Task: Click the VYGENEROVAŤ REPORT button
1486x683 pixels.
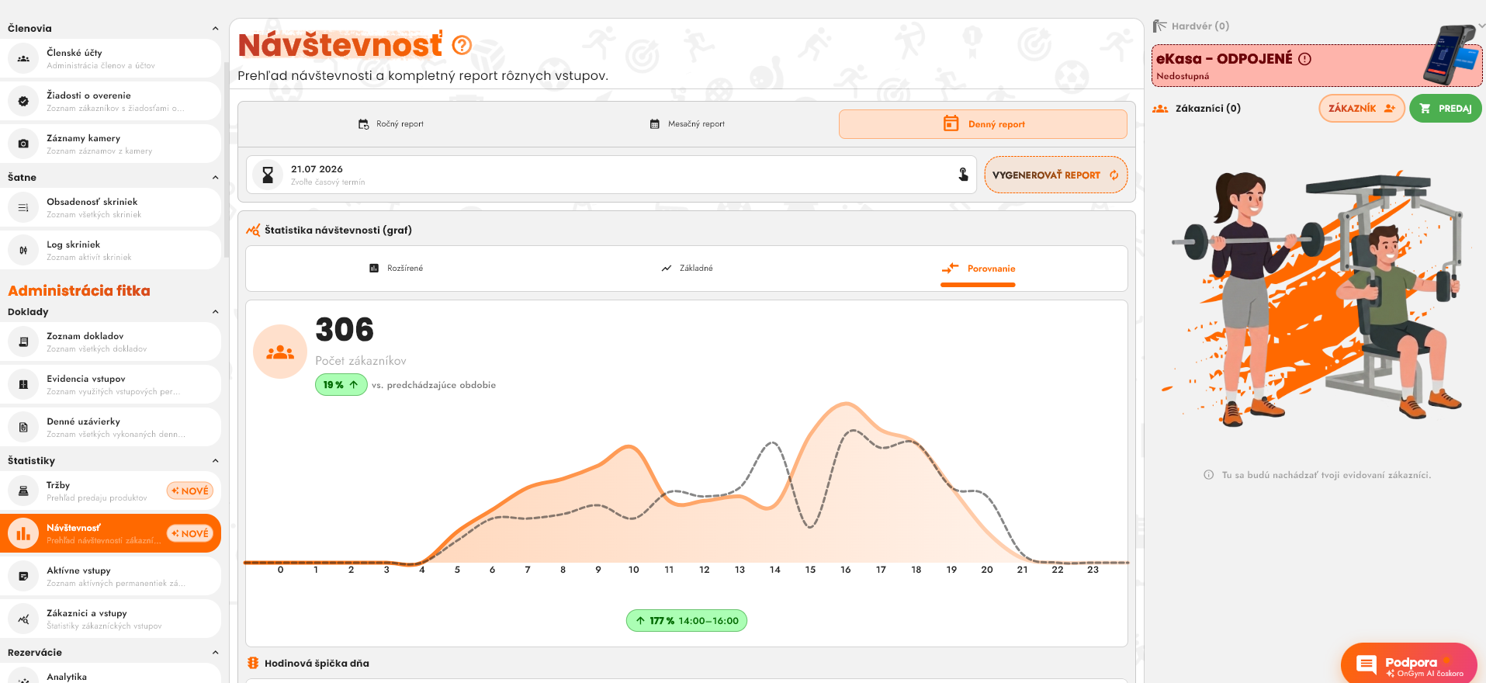Action: [x=1055, y=175]
